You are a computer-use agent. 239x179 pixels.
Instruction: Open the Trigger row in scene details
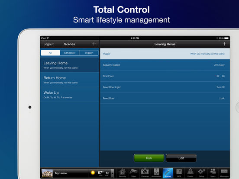point(165,54)
